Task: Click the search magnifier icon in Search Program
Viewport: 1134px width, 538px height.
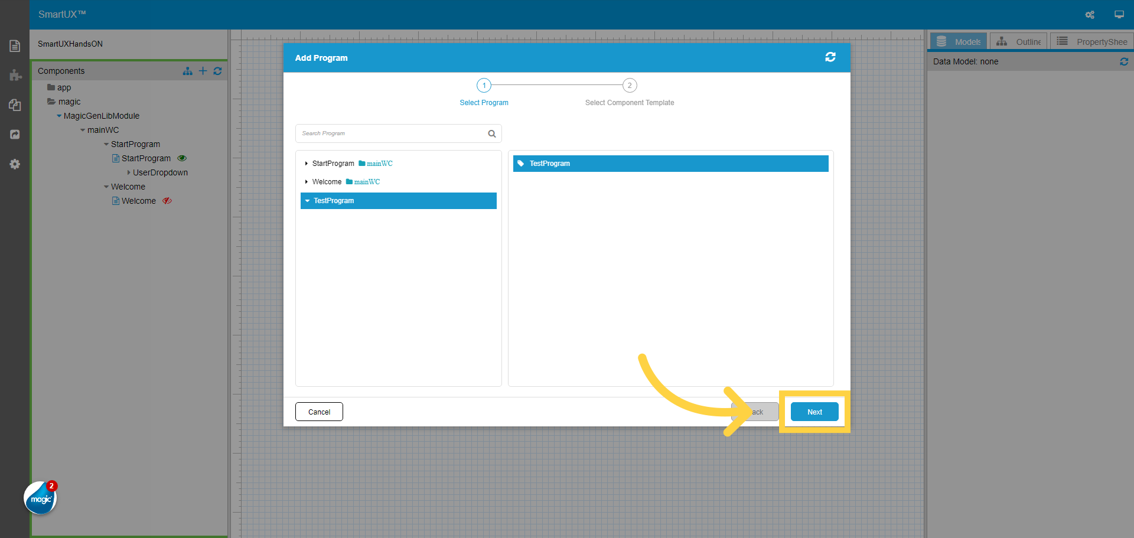Action: tap(491, 134)
